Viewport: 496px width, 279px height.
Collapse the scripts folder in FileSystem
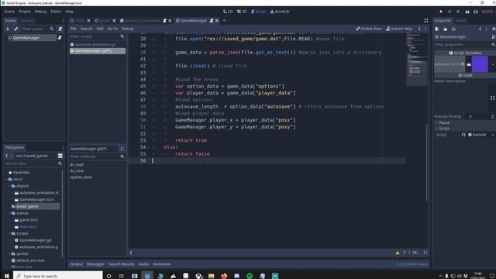click(10, 233)
